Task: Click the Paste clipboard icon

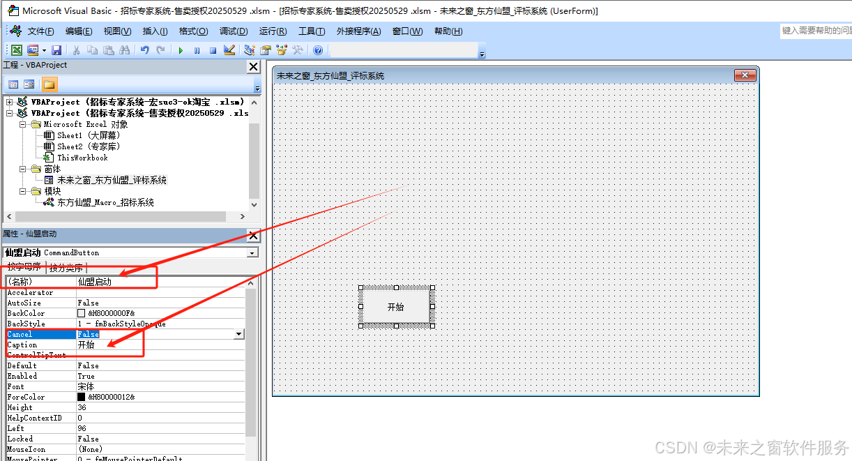Action: click(x=109, y=50)
